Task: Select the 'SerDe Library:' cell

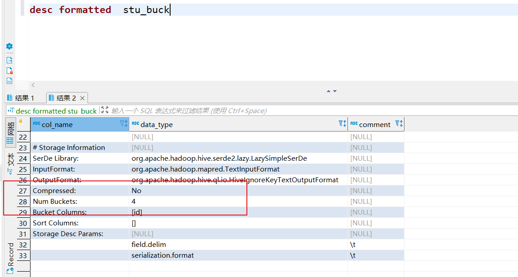Action: 79,158
